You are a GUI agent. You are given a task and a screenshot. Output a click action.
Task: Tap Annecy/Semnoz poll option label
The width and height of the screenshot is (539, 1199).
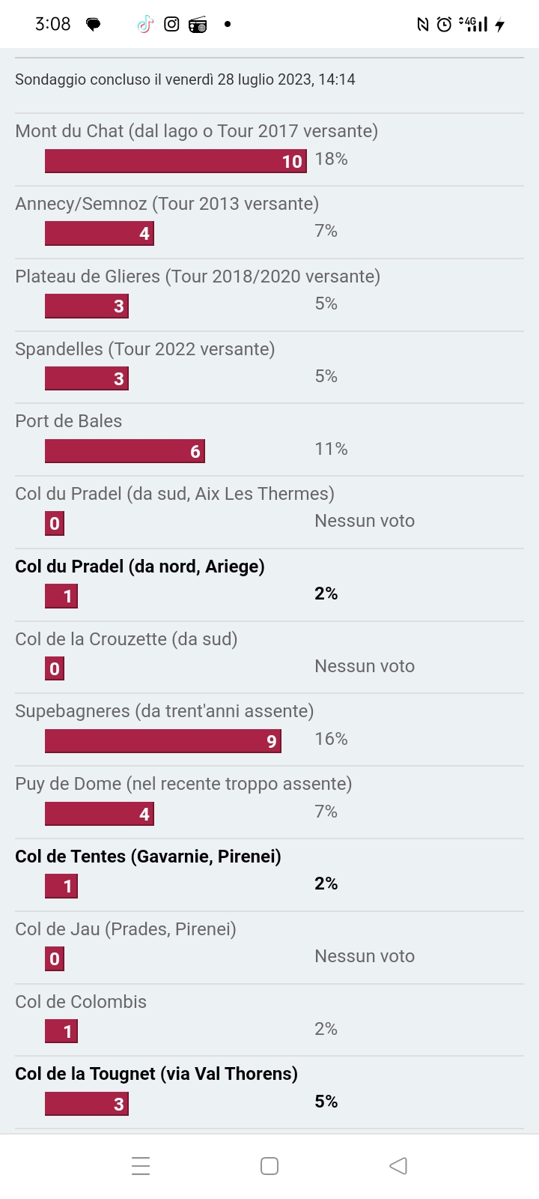coord(167,204)
